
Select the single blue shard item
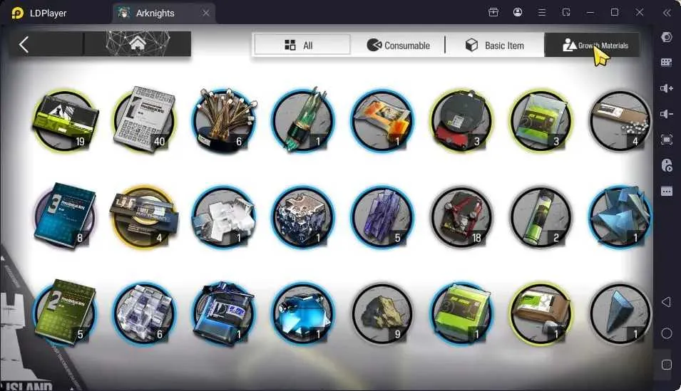click(x=620, y=313)
